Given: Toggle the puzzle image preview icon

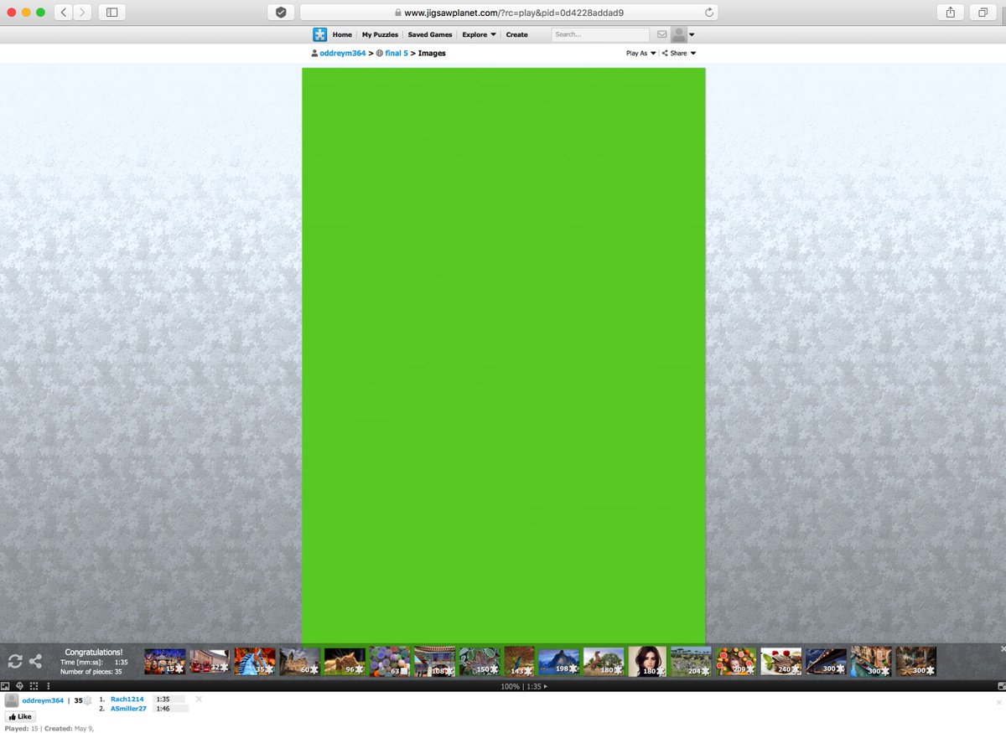Looking at the screenshot, I should coord(5,686).
